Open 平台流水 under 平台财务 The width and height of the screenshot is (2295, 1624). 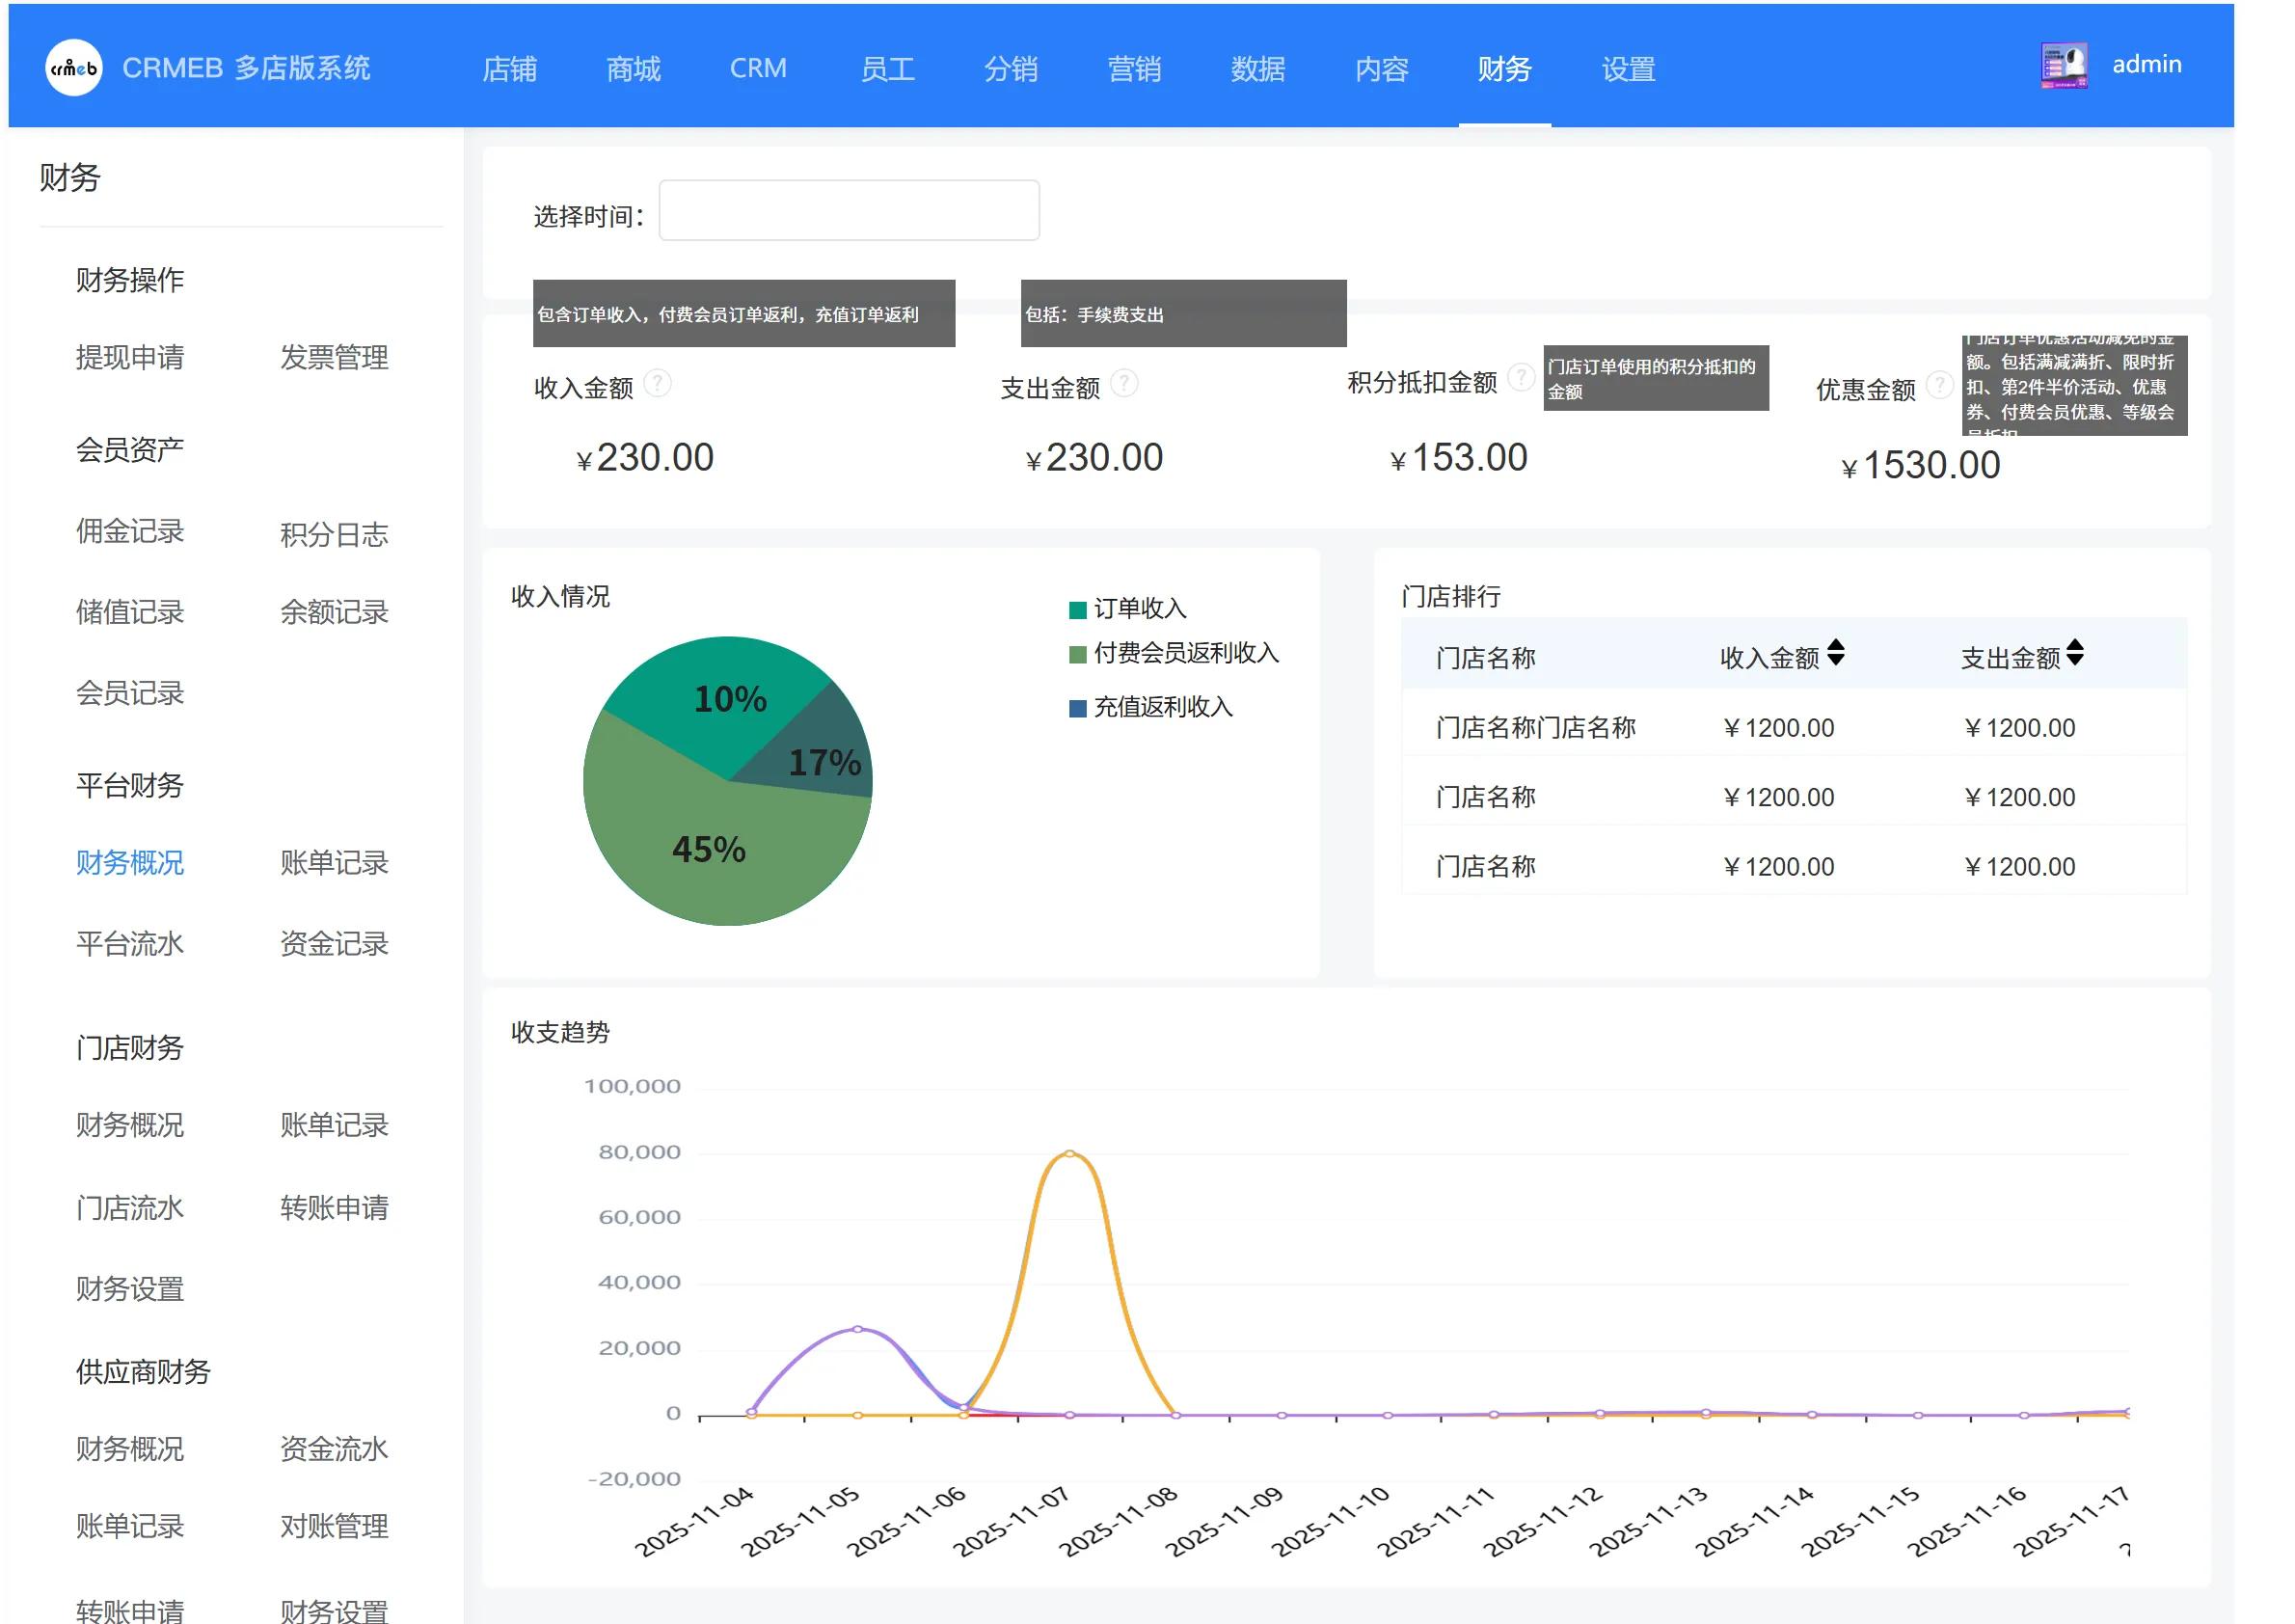(x=130, y=944)
